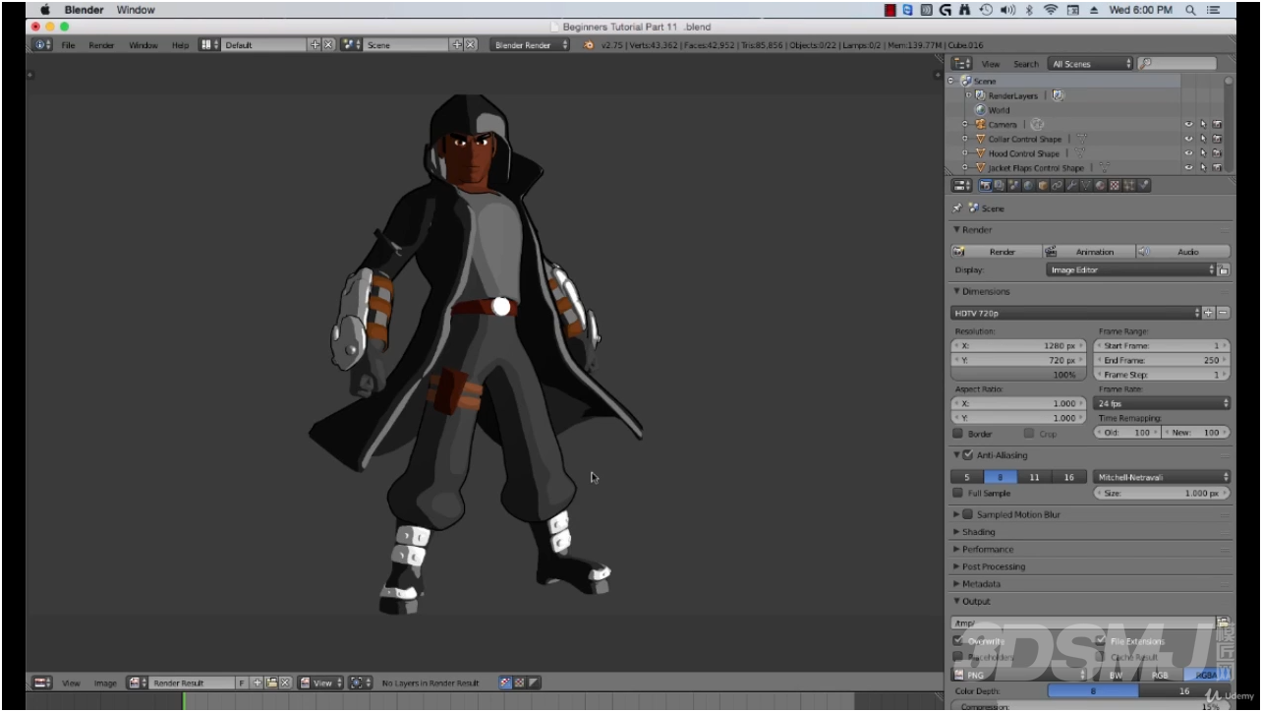This screenshot has height=712, width=1262.
Task: Open the Render properties tab camera icon
Action: [x=986, y=186]
